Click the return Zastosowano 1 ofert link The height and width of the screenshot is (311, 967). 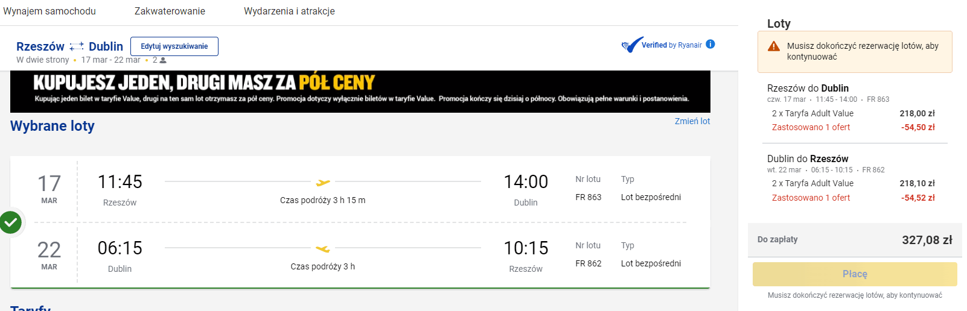pyautogui.click(x=811, y=198)
